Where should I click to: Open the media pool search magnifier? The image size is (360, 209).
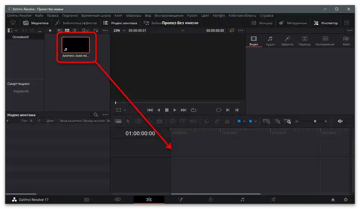pos(84,30)
